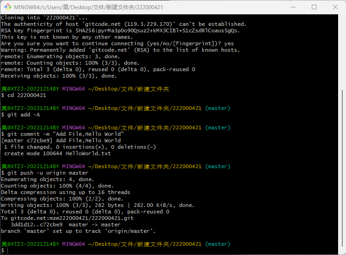Click the "Are you sure you want to continue" line

tap(117, 43)
